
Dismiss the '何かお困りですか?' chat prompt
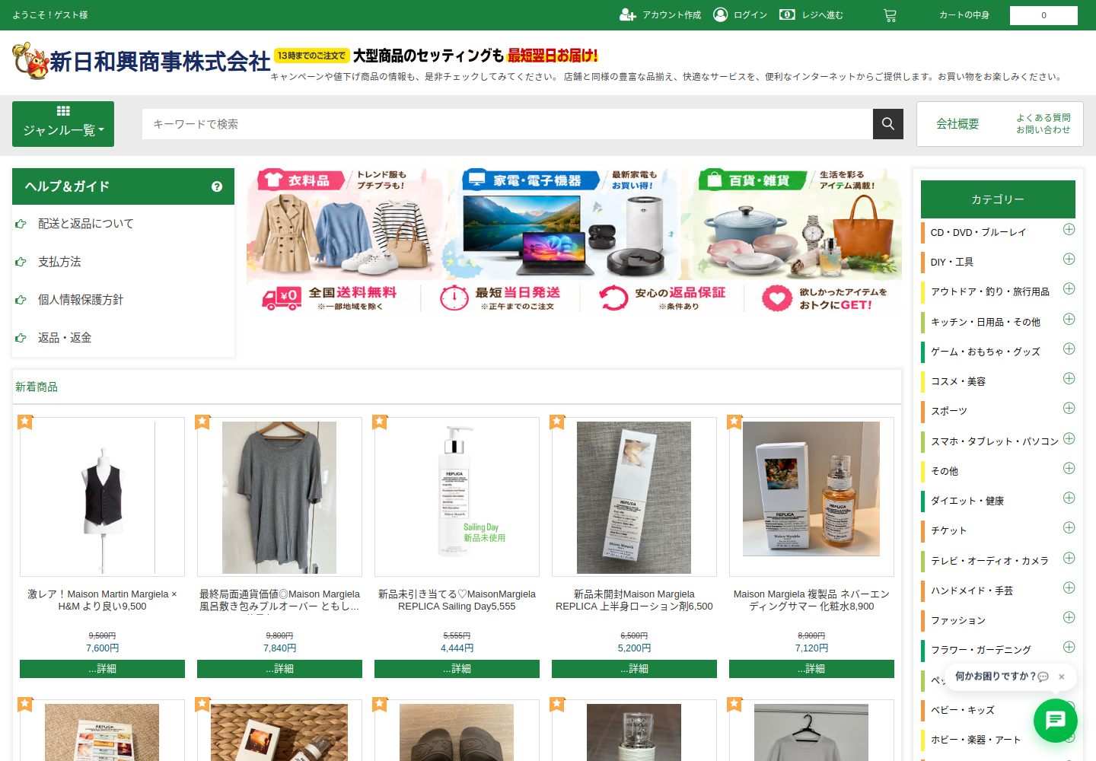pyautogui.click(x=1061, y=677)
